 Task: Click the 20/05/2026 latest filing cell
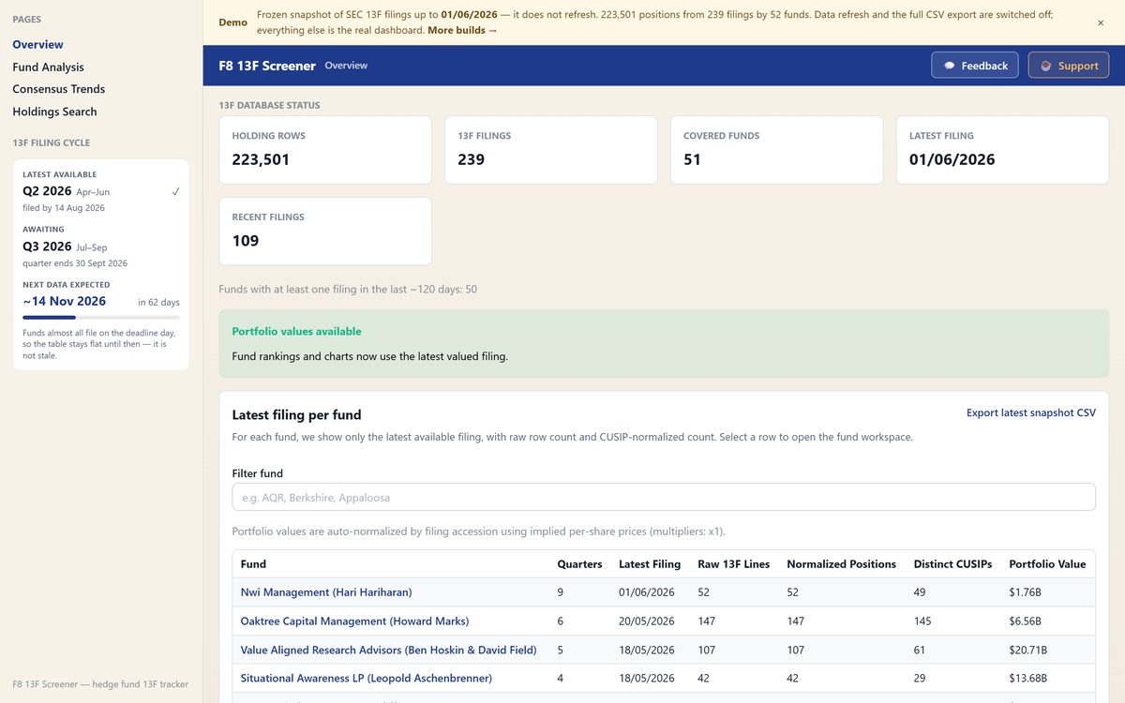coord(647,621)
